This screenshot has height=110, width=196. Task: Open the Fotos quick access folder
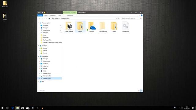click(x=44, y=35)
